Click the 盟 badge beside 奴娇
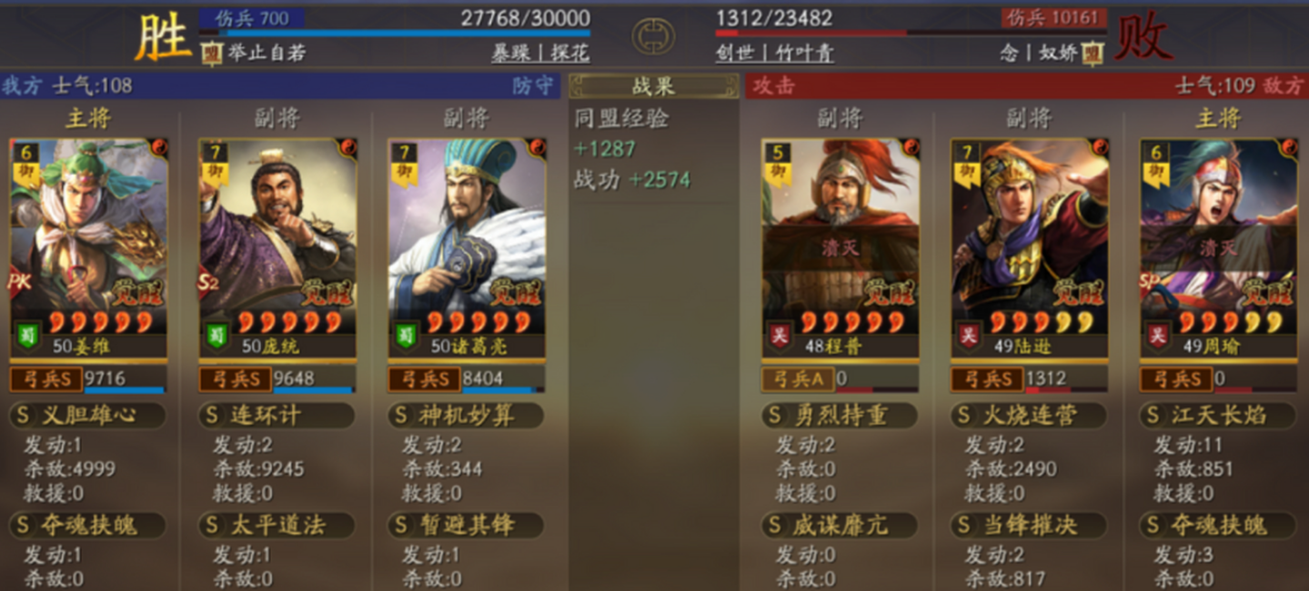 [1093, 54]
